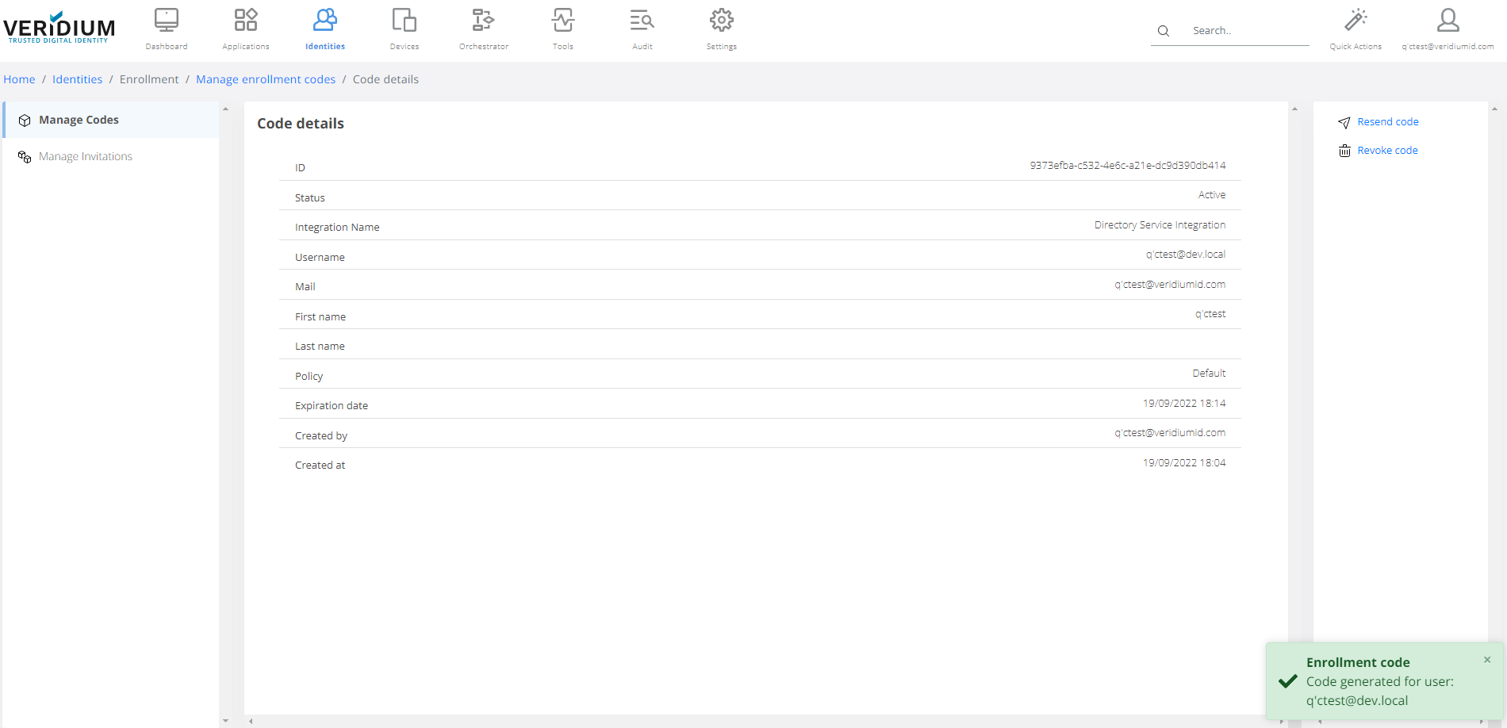This screenshot has height=728, width=1507.
Task: Navigate to Manage enrollment codes breadcrumb
Action: coord(266,79)
